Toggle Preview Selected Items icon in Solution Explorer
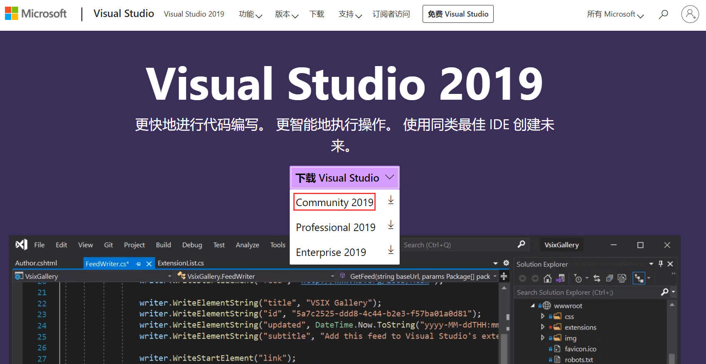Screen dimensions: 706x364 click(x=639, y=278)
